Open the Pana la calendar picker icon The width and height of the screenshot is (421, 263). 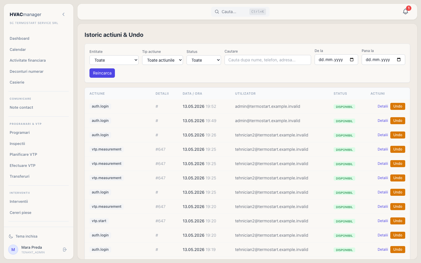coord(399,60)
